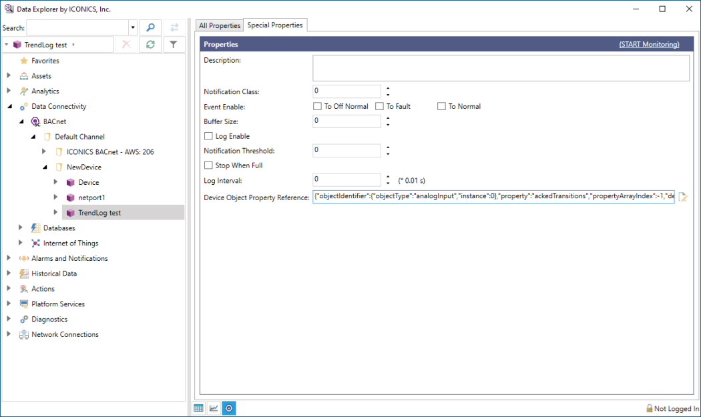Collapse the BACnet tree node
The height and width of the screenshot is (417, 701).
(21, 121)
